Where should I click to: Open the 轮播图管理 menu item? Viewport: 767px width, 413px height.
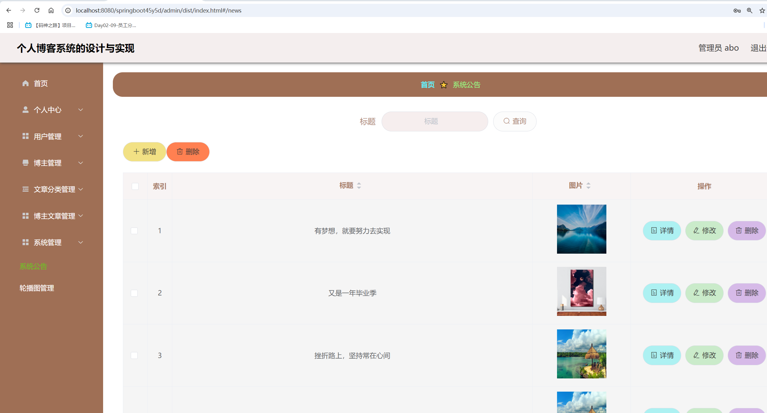coord(36,288)
